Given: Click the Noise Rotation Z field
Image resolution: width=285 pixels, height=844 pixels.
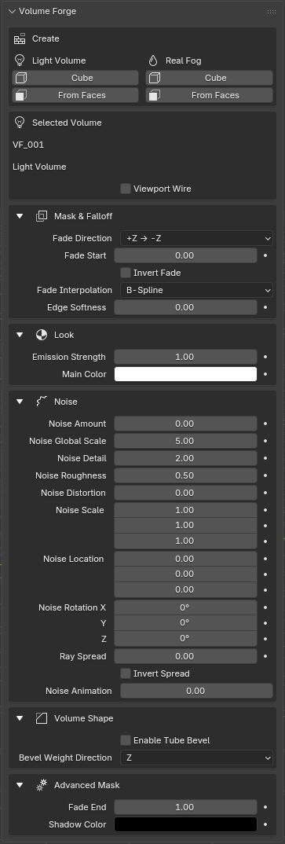Looking at the screenshot, I should pyautogui.click(x=185, y=638).
